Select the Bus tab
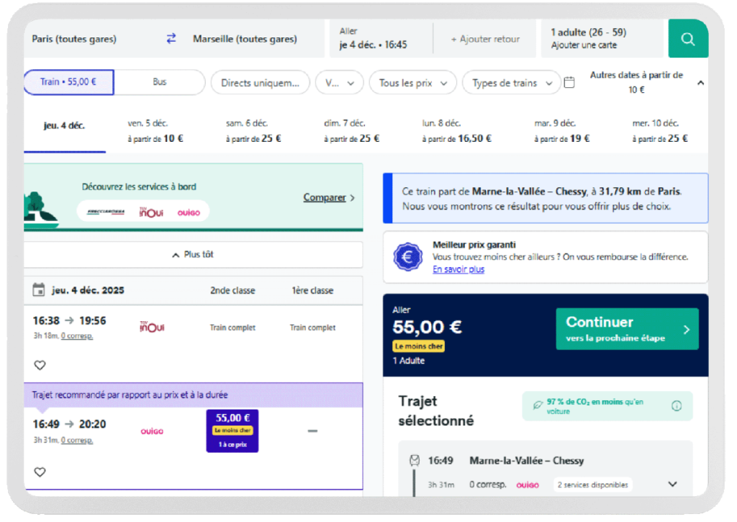 pos(159,82)
